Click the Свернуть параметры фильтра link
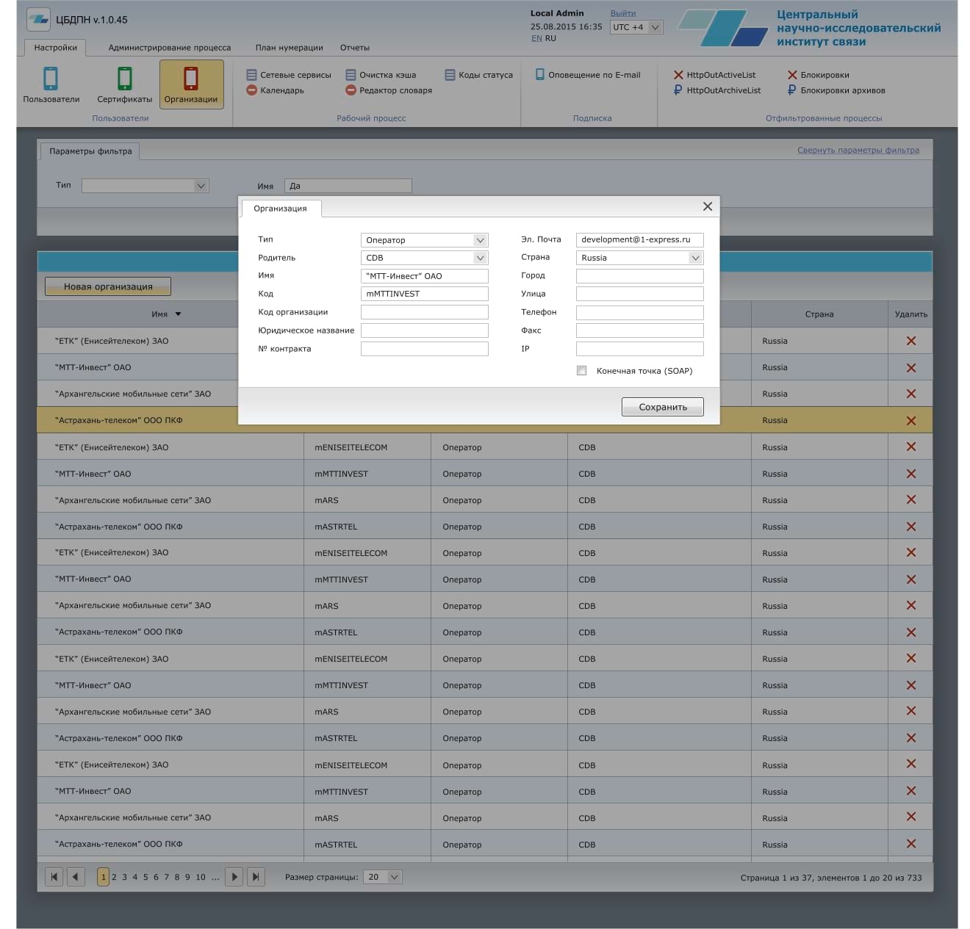970x929 pixels. (858, 151)
